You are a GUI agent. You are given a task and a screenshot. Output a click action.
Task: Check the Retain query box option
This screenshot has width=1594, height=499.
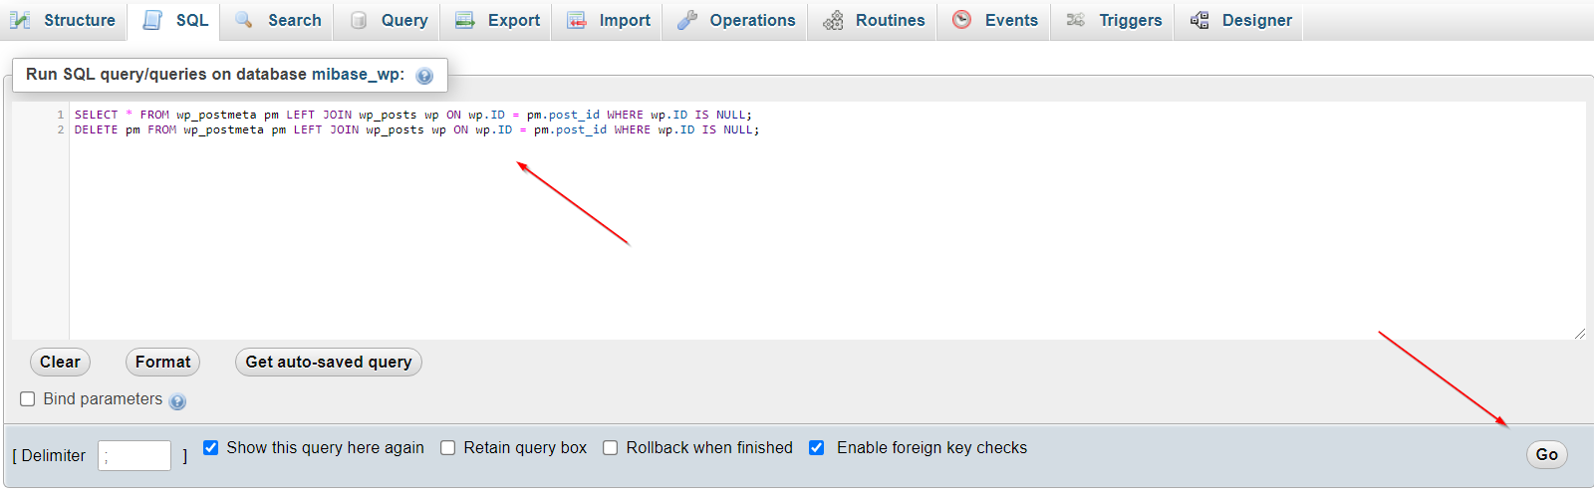(448, 447)
